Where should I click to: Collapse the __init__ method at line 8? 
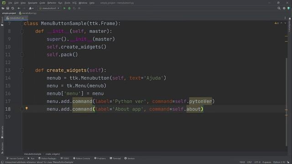(x=22, y=31)
